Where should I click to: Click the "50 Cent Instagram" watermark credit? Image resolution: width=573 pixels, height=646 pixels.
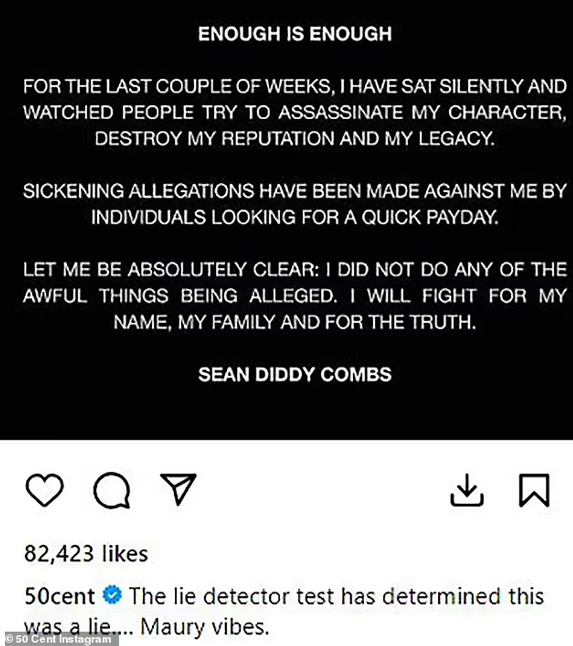point(58,640)
